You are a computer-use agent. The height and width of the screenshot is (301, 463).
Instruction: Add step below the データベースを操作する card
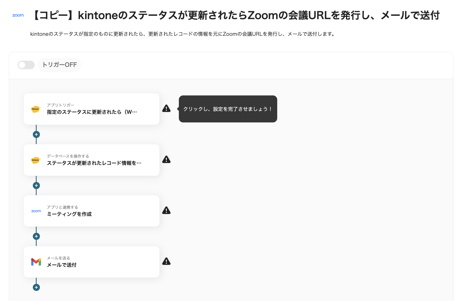[x=36, y=186]
